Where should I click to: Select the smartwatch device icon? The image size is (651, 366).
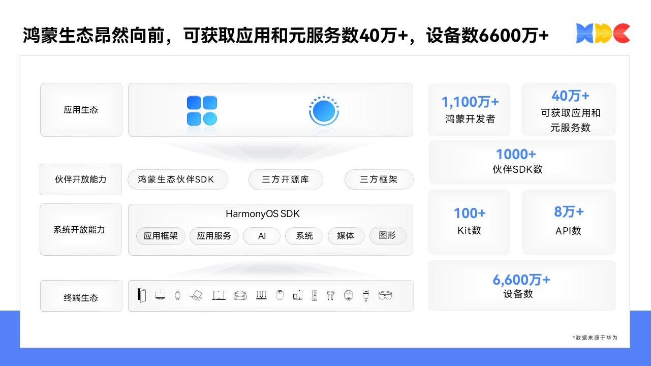(177, 295)
